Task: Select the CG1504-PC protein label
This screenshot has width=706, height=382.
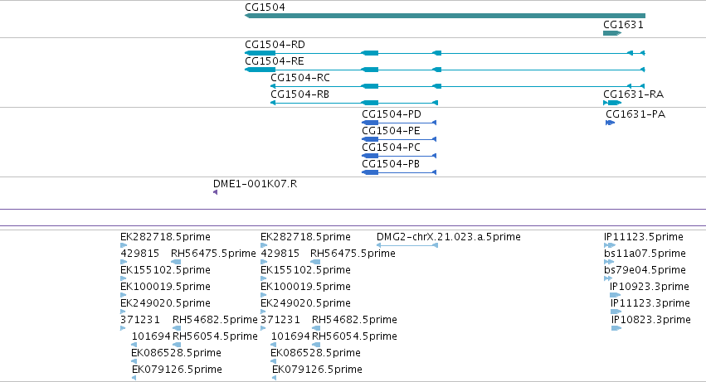Action: (x=392, y=147)
